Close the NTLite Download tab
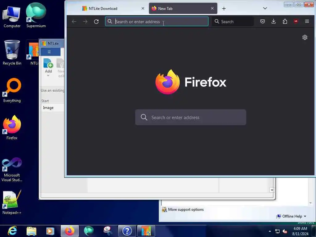 [x=143, y=8]
